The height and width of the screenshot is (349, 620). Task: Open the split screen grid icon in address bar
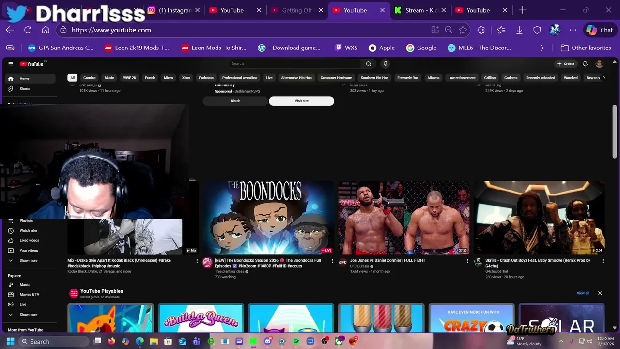435,30
